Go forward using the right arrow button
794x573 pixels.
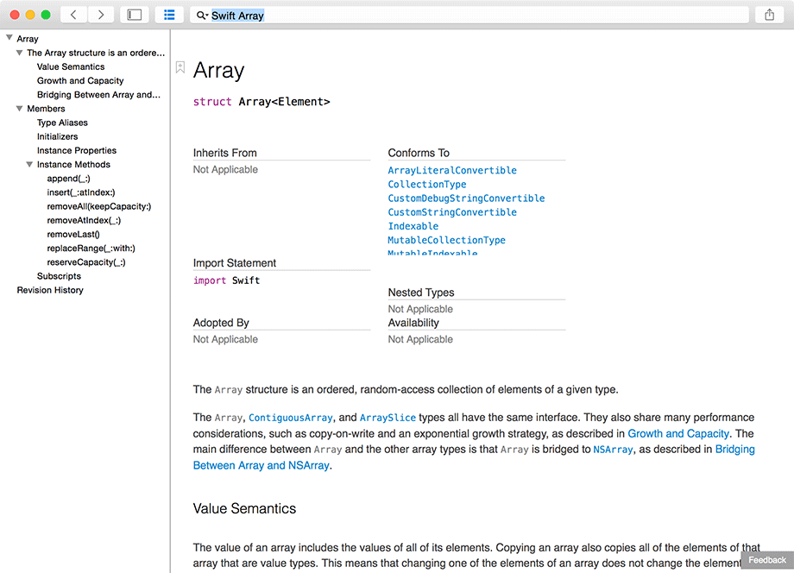click(x=101, y=15)
